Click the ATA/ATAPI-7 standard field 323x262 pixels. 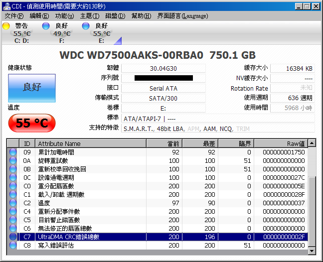[218, 119]
